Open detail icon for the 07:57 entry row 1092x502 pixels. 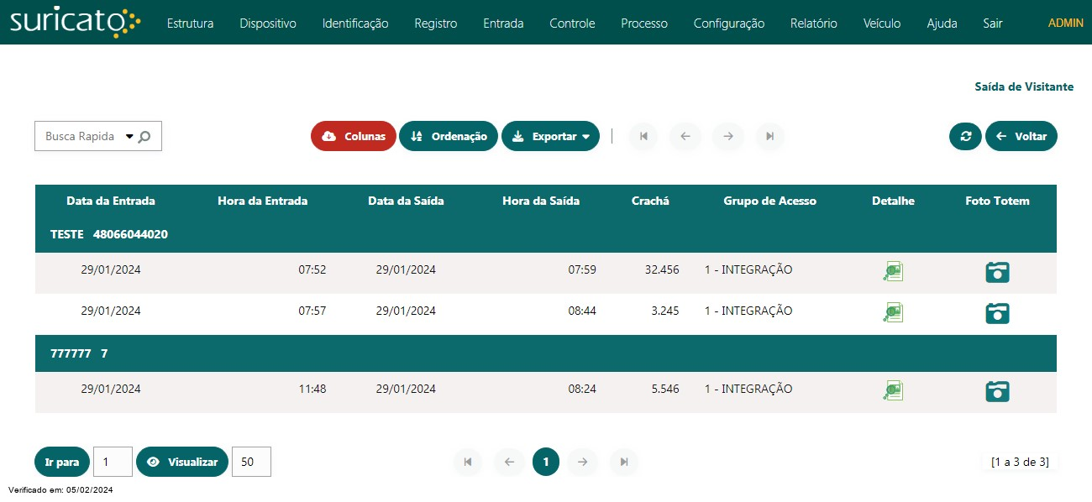click(x=893, y=312)
